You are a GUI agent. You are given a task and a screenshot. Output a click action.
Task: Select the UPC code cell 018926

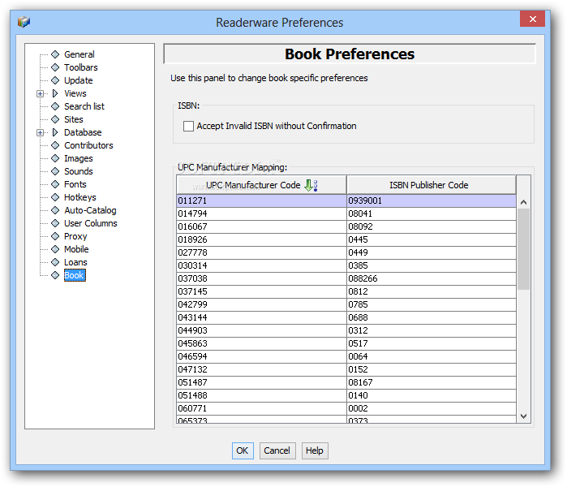261,240
